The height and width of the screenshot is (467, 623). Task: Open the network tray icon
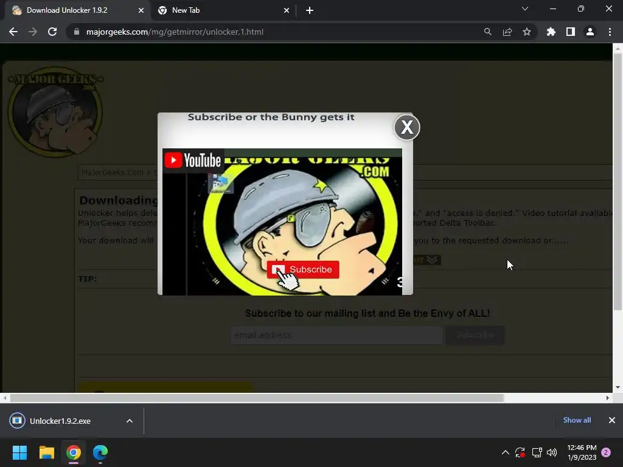click(537, 452)
